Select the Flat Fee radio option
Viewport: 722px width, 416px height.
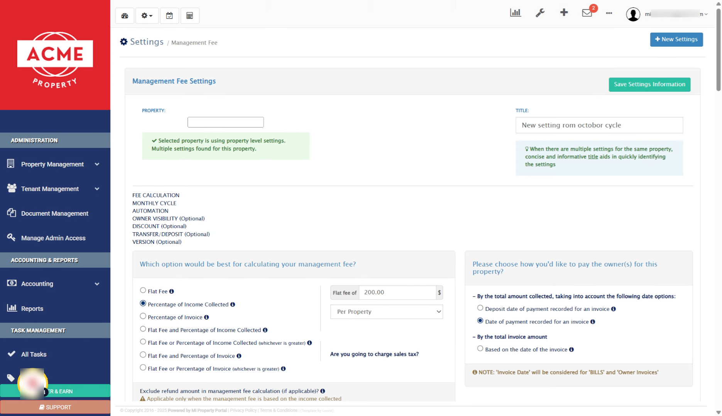[x=143, y=290]
